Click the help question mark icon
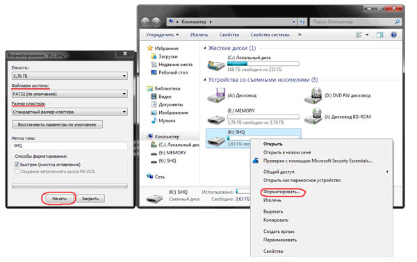This screenshot has height=262, width=417. (393, 35)
